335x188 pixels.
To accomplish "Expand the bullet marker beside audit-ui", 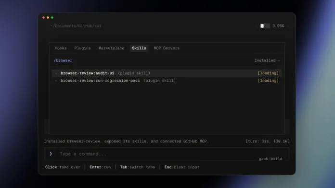I will tap(56, 73).
